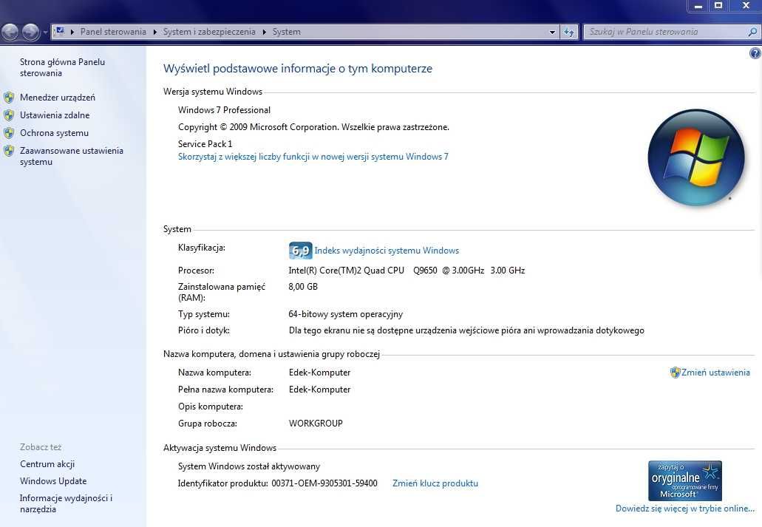
Task: Click the control panel icon in address bar
Action: coord(59,32)
